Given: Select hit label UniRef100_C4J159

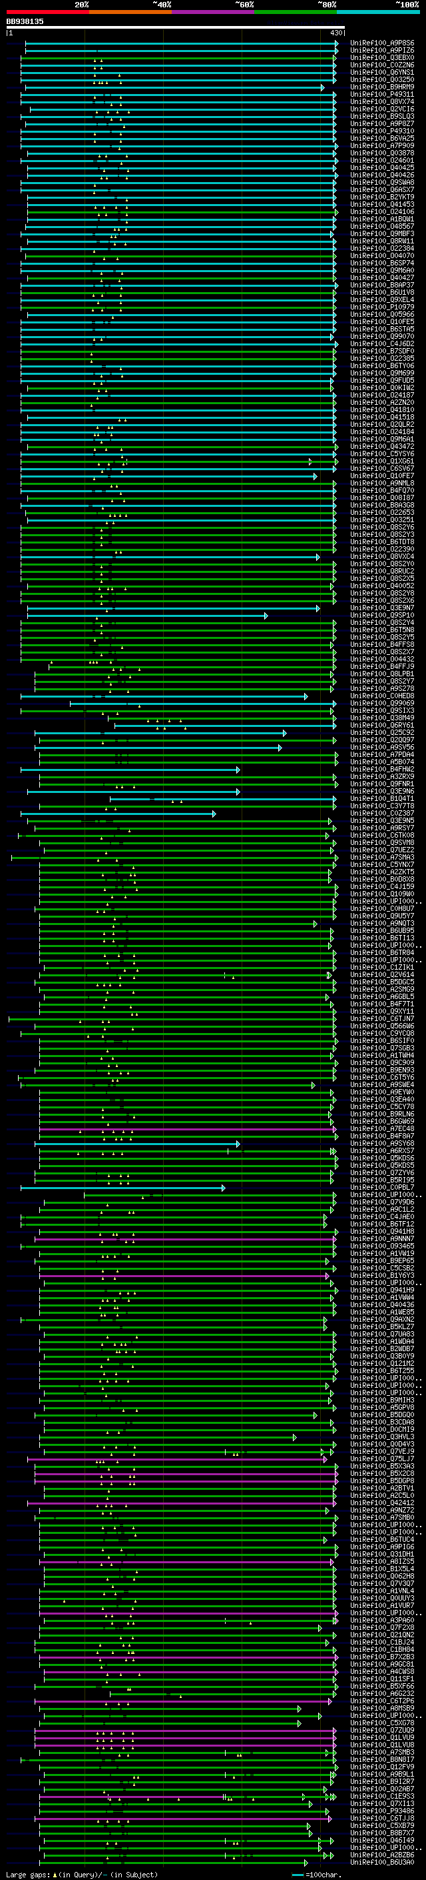Looking at the screenshot, I should (x=382, y=887).
